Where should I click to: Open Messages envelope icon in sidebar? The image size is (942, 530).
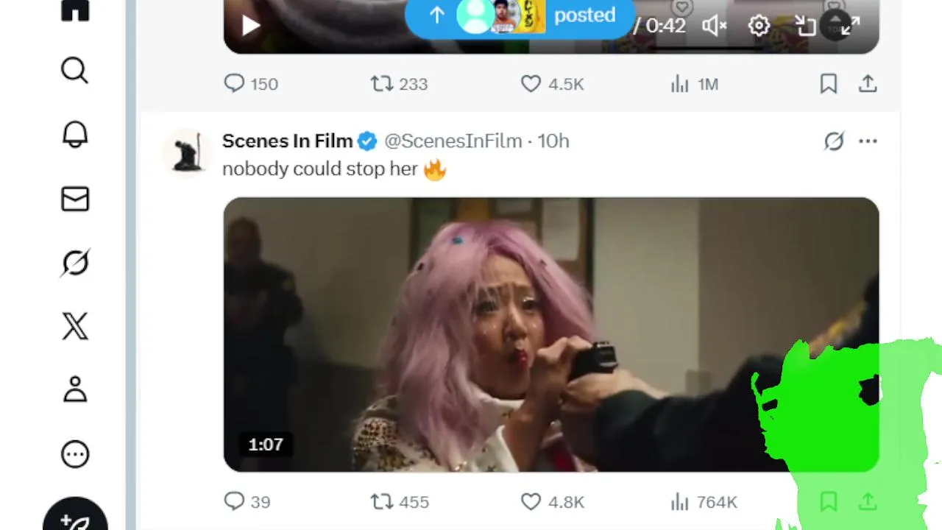[74, 199]
